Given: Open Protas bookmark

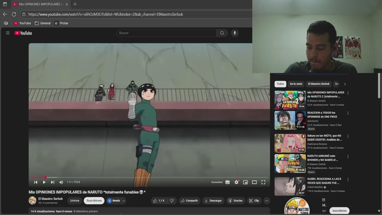Looking at the screenshot, I should coord(61,23).
